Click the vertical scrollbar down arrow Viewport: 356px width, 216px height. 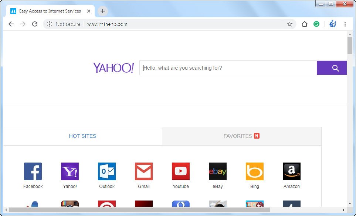click(350, 203)
